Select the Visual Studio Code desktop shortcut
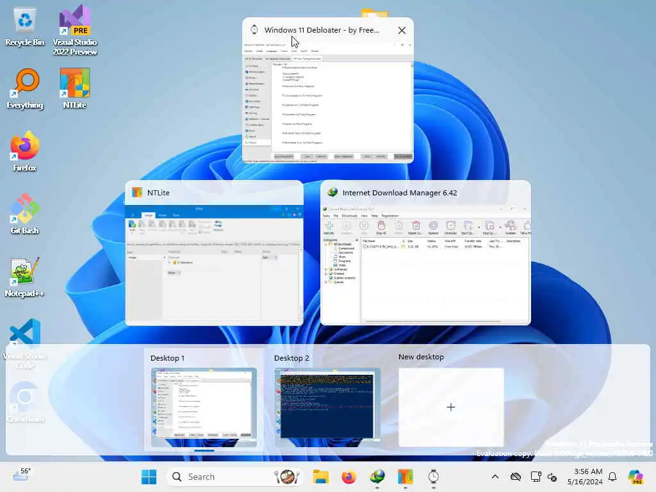Image resolution: width=656 pixels, height=492 pixels. click(x=25, y=344)
